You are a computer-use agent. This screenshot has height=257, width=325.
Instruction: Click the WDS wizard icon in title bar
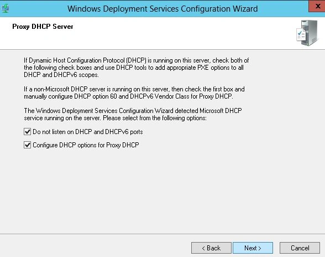[x=5, y=8]
